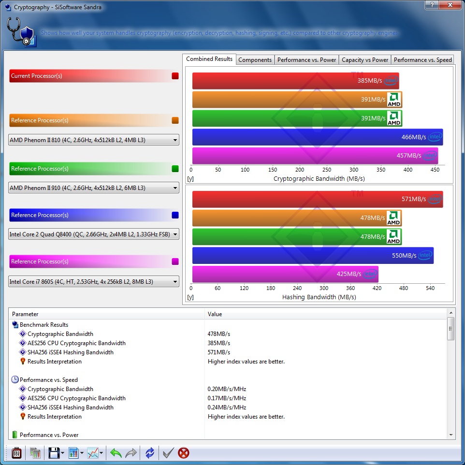Switch to the Components tab
465x465 pixels.
point(255,59)
